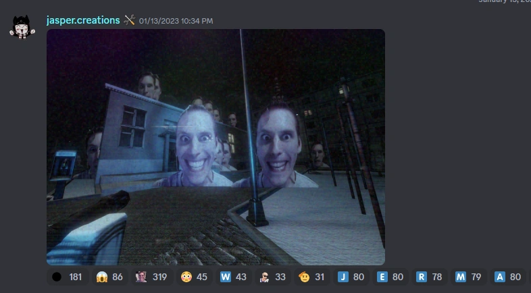Toggle the sunglasses man reaction with 33

point(272,277)
